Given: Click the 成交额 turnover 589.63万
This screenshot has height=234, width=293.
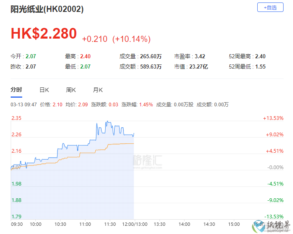Looking at the screenshot, I should 151,67.
